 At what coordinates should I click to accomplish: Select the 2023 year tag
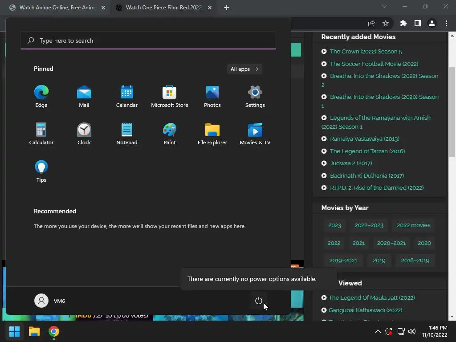tap(334, 225)
